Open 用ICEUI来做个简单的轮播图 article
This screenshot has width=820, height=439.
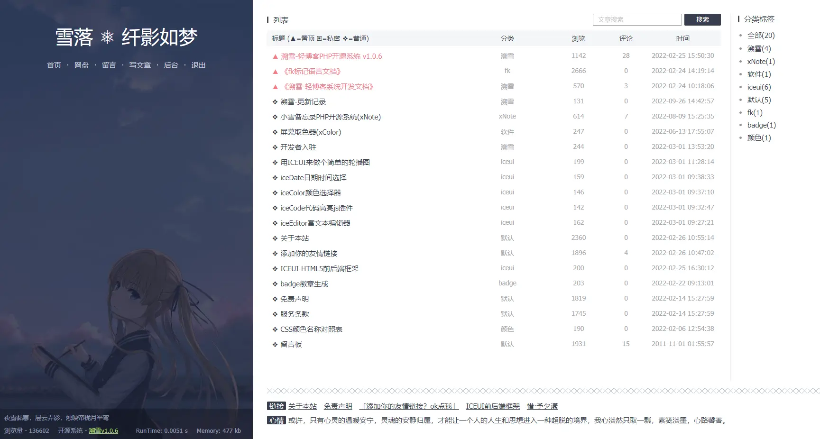tap(325, 163)
